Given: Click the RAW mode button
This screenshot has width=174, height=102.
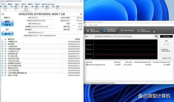Looking at the screenshot, I should click(166, 36).
